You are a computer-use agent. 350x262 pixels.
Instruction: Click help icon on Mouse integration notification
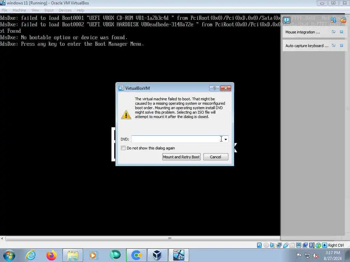[334, 32]
